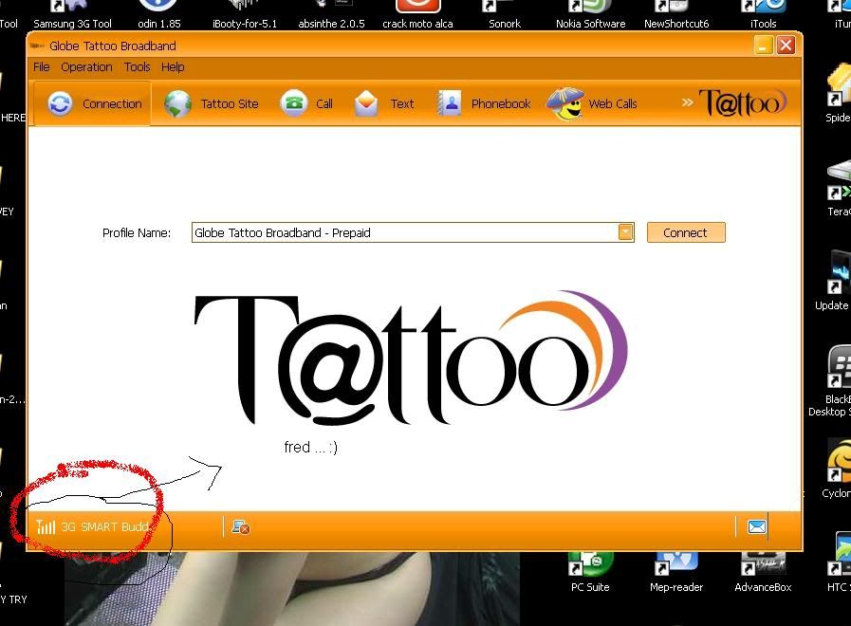Click the green telephone Call icon
Screen dimensions: 851x626
coord(293,102)
